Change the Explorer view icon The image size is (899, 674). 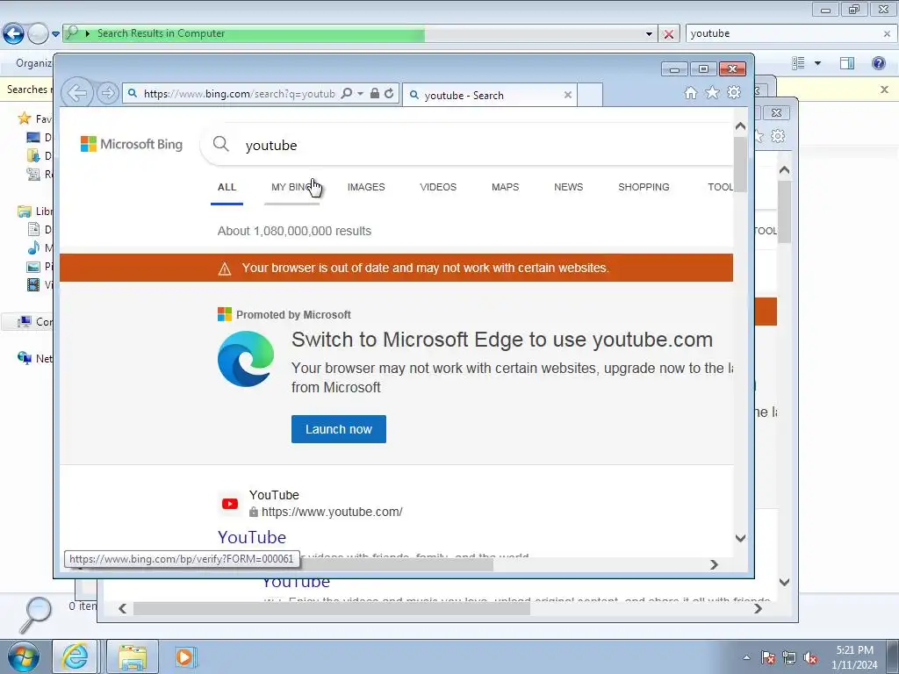(x=798, y=63)
